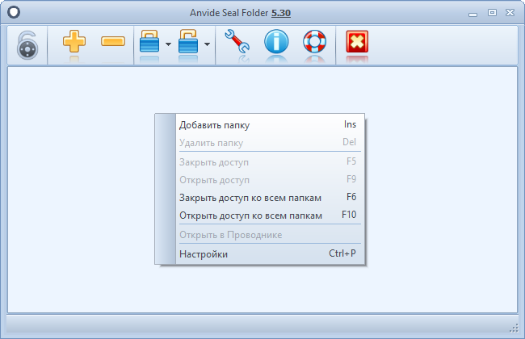Click the window resize grip corner
The width and height of the screenshot is (525, 339).
514,329
